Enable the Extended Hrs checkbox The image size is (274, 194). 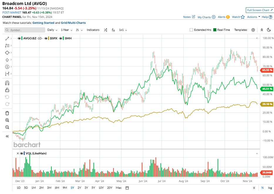point(191,30)
